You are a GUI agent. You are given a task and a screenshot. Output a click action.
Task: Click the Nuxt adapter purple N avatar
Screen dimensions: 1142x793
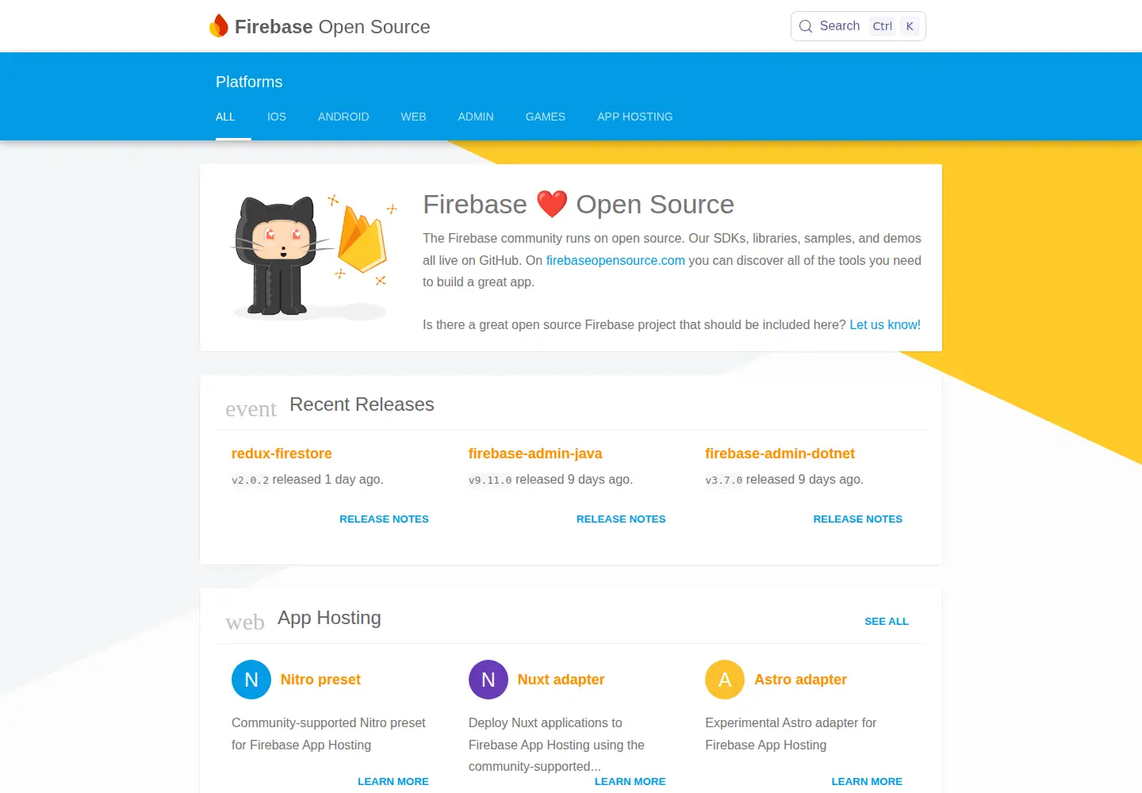click(489, 680)
